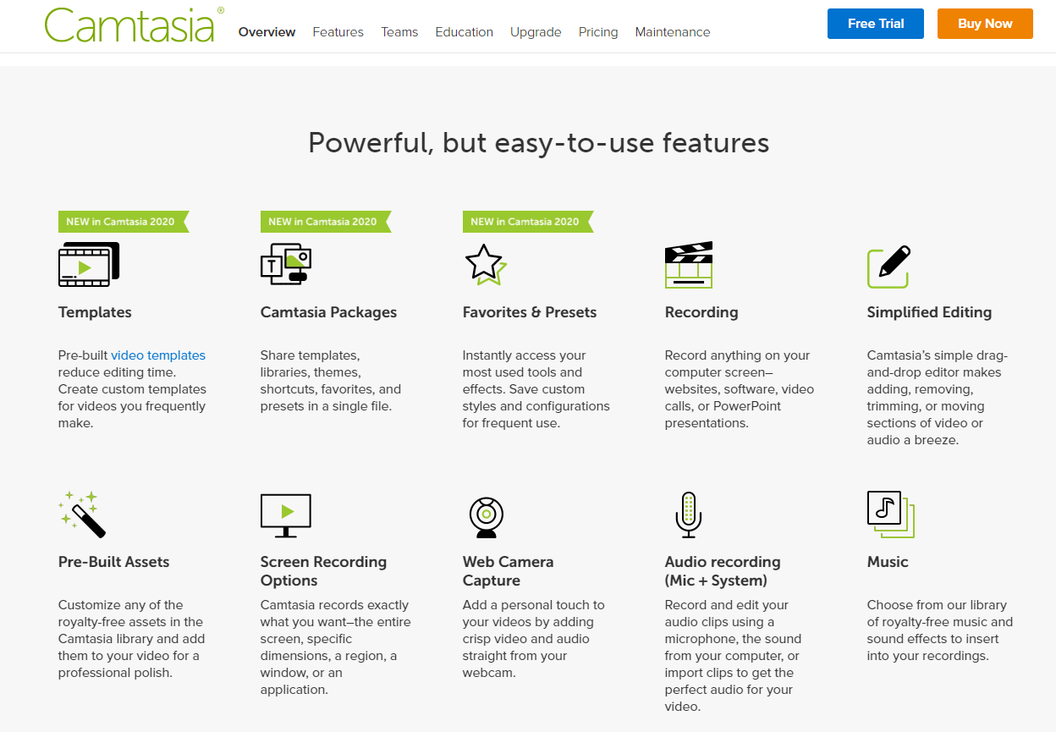Click the Camtasia Packages icon
This screenshot has height=732, width=1056.
click(285, 263)
